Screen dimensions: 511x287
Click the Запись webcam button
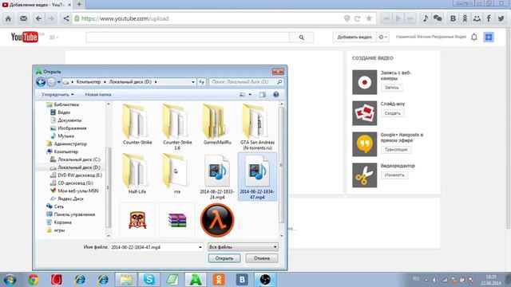coord(391,88)
